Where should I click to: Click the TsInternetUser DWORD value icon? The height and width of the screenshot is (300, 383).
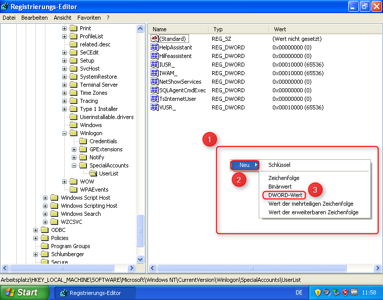point(155,99)
